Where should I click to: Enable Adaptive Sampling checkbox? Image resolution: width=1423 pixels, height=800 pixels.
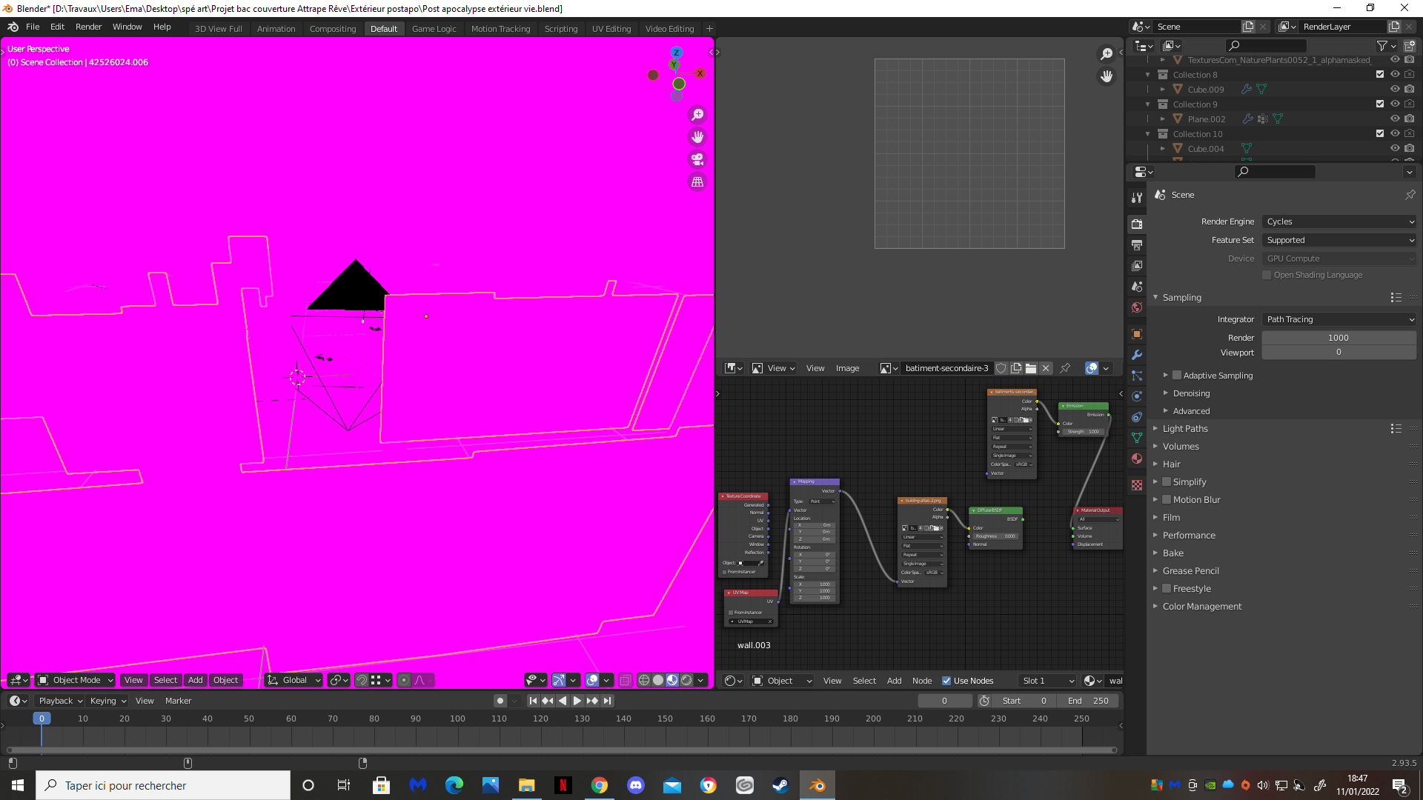[x=1177, y=376]
